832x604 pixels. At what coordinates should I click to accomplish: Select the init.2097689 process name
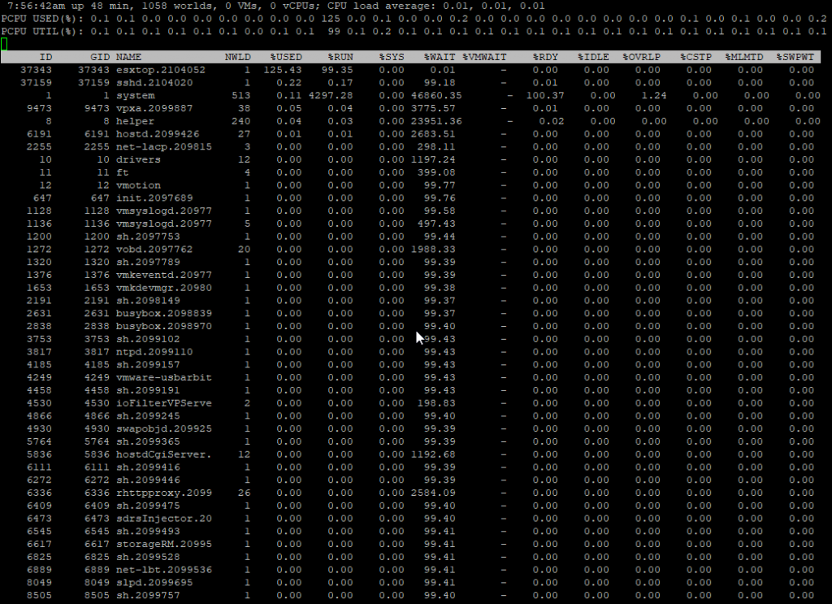click(154, 198)
